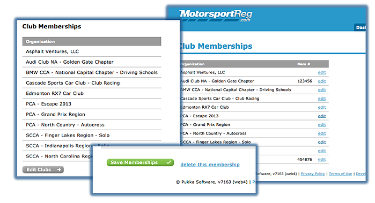Click Cascade Sports Car Club in MotorsportReg window
Image resolution: width=375 pixels, height=203 pixels.
219,99
